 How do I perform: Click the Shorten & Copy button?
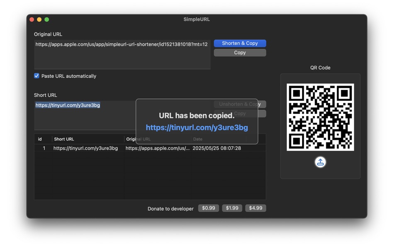pos(240,43)
